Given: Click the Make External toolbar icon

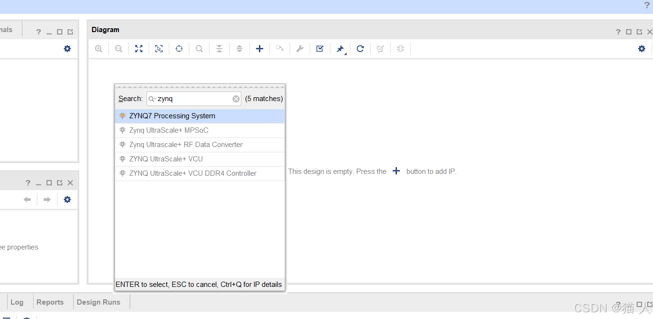Looking at the screenshot, I should tap(280, 48).
